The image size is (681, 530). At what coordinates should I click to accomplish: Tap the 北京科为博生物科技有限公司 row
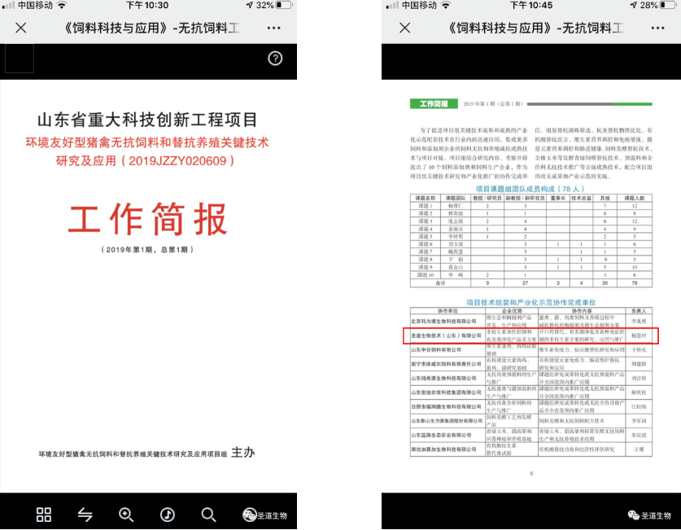click(x=530, y=322)
